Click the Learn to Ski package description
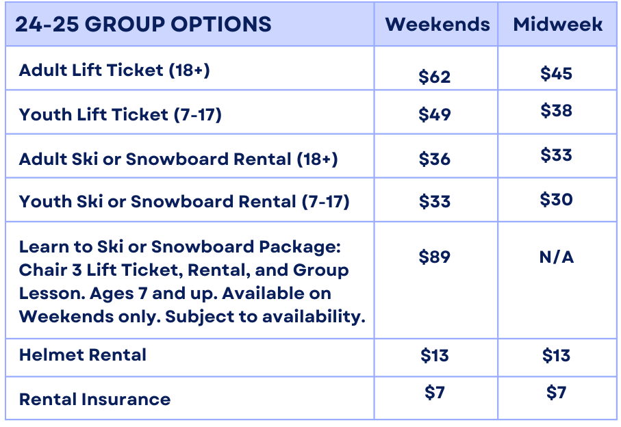The width and height of the screenshot is (621, 427). (x=192, y=281)
